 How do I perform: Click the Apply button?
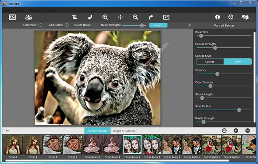[x=158, y=25]
